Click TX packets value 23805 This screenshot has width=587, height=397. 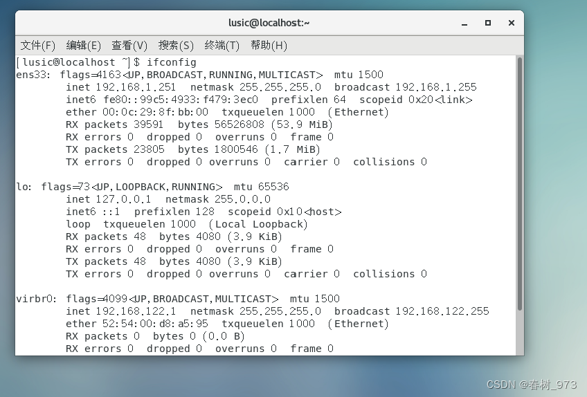click(x=149, y=149)
